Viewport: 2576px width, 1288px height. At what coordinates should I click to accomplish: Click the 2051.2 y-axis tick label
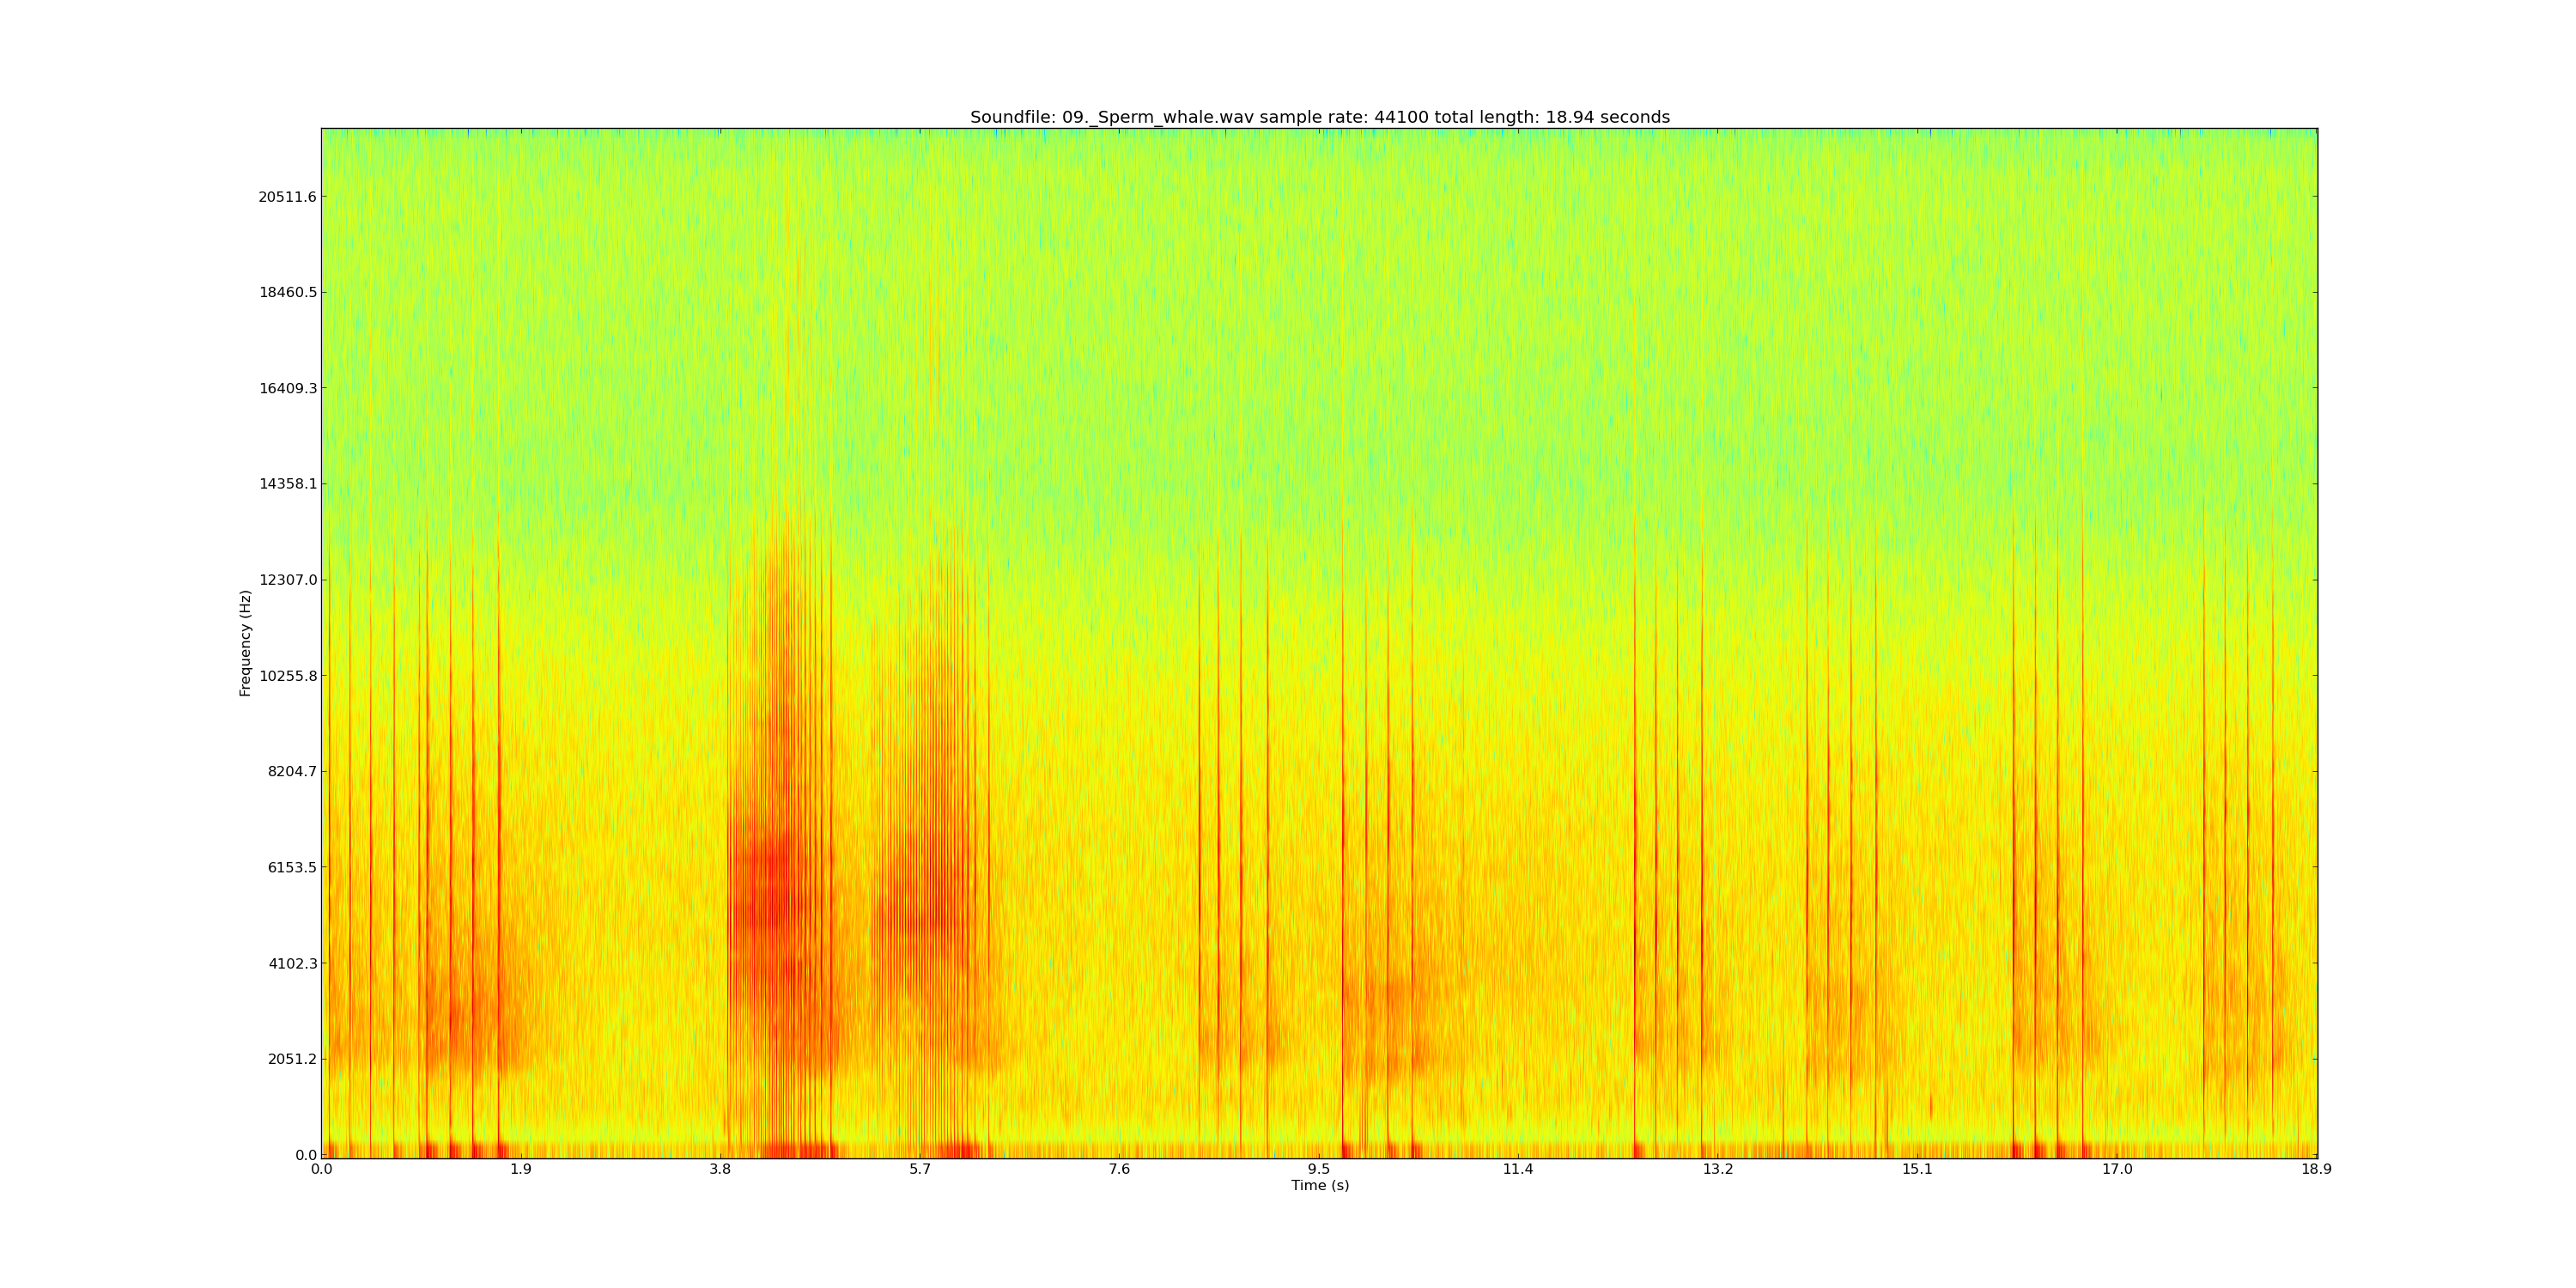(291, 1059)
